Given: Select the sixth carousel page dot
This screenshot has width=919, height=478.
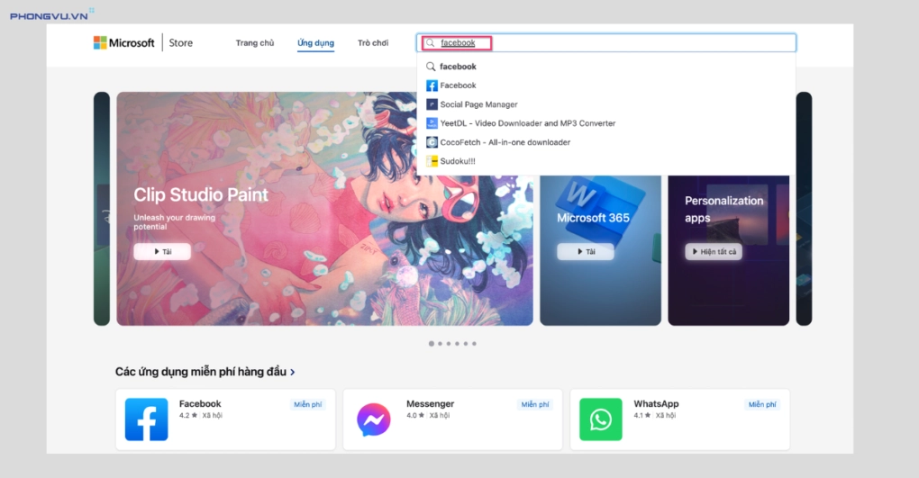Looking at the screenshot, I should coord(474,344).
